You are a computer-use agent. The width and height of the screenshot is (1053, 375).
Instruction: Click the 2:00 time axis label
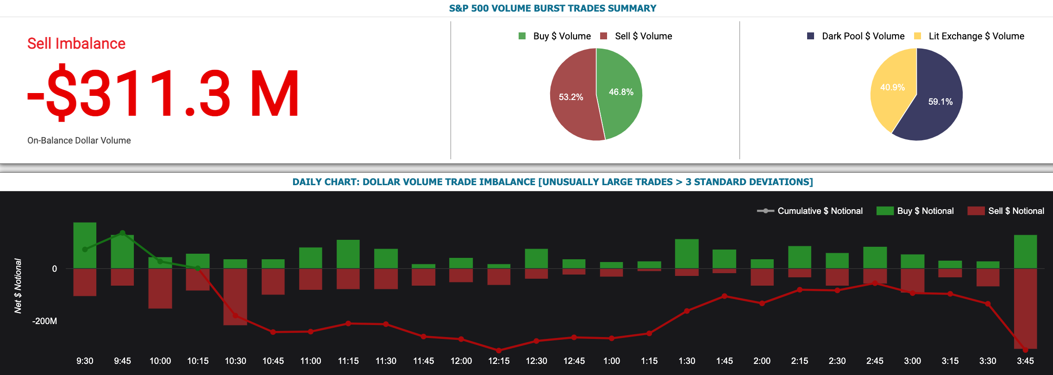click(x=762, y=361)
